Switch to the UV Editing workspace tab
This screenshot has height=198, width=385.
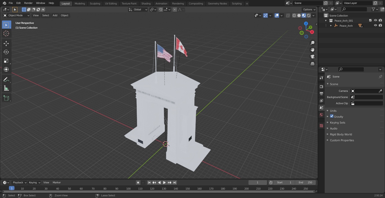click(111, 4)
